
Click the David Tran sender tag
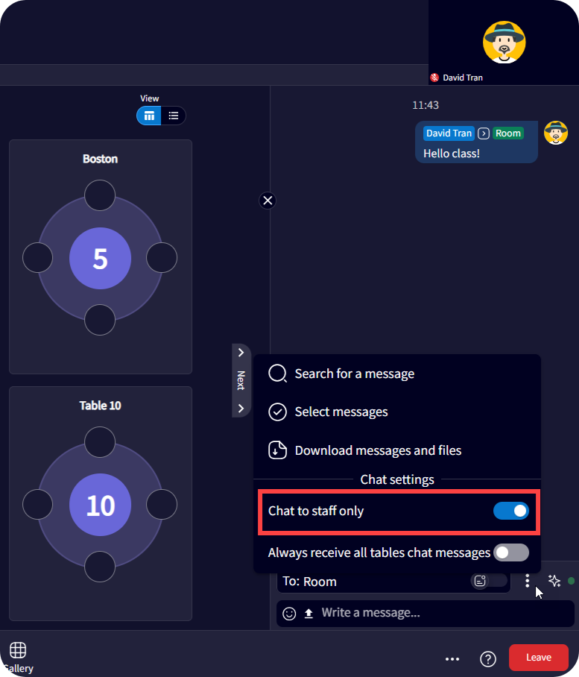[x=449, y=133]
